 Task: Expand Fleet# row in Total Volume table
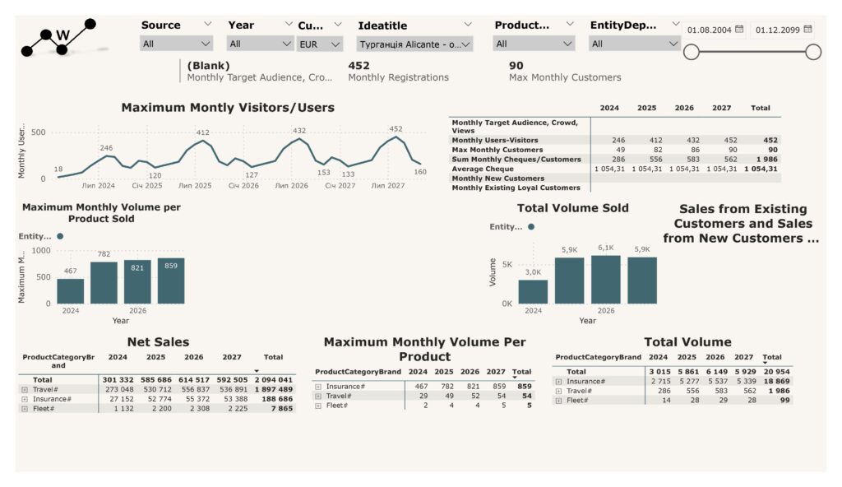(558, 401)
